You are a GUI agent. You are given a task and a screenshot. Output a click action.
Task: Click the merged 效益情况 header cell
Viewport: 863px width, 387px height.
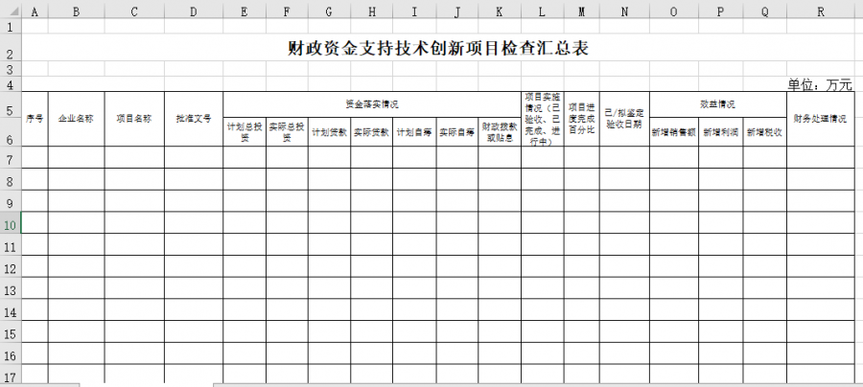click(717, 104)
